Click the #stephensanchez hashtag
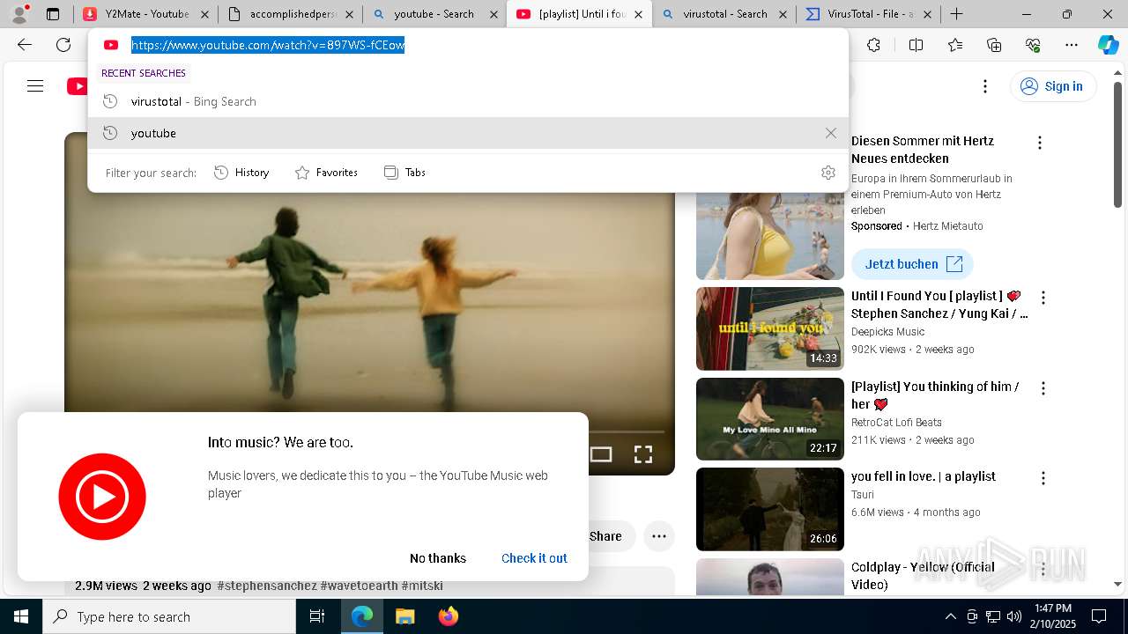Screen dimensions: 1128x634 pyautogui.click(x=267, y=586)
